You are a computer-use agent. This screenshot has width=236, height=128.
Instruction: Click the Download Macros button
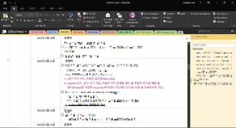click(x=200, y=14)
